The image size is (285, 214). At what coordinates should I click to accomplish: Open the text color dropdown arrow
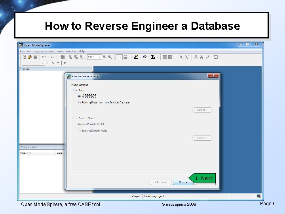click(x=157, y=57)
